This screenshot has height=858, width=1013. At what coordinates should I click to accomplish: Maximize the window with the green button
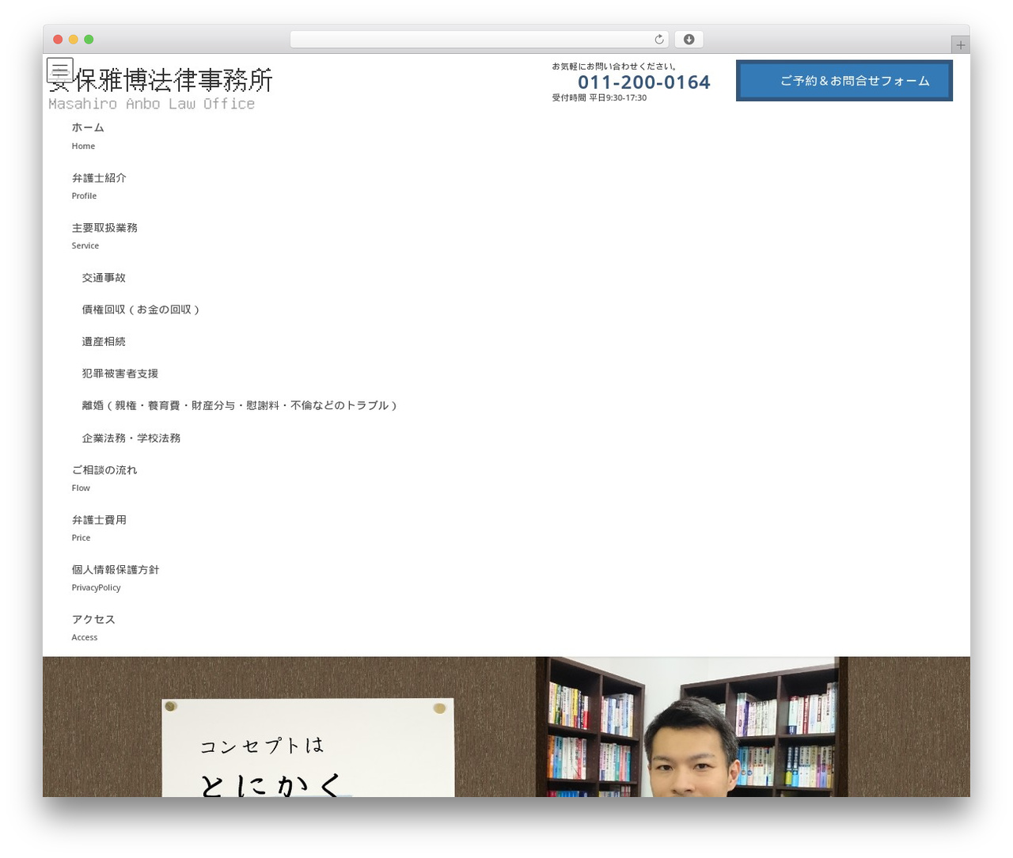(x=89, y=40)
